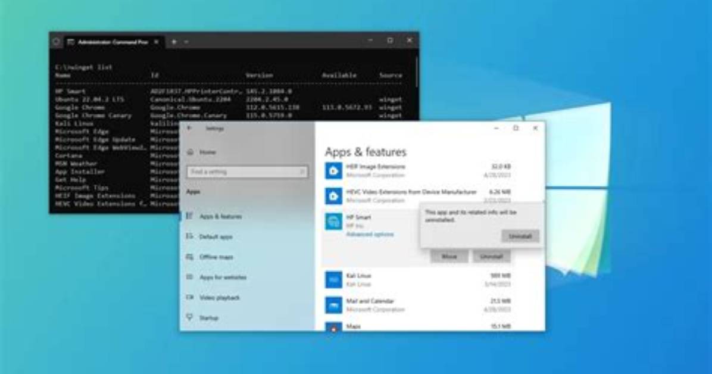Screen dimensions: 712x374
Task: Maximize the Settings window
Action: (516, 129)
